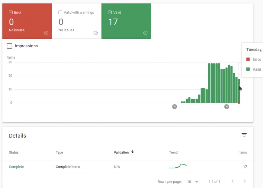Go to next page of results
Viewport: 263px width, 188px height.
pyautogui.click(x=245, y=181)
